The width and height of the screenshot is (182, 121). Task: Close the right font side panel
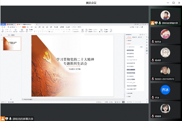145,34
